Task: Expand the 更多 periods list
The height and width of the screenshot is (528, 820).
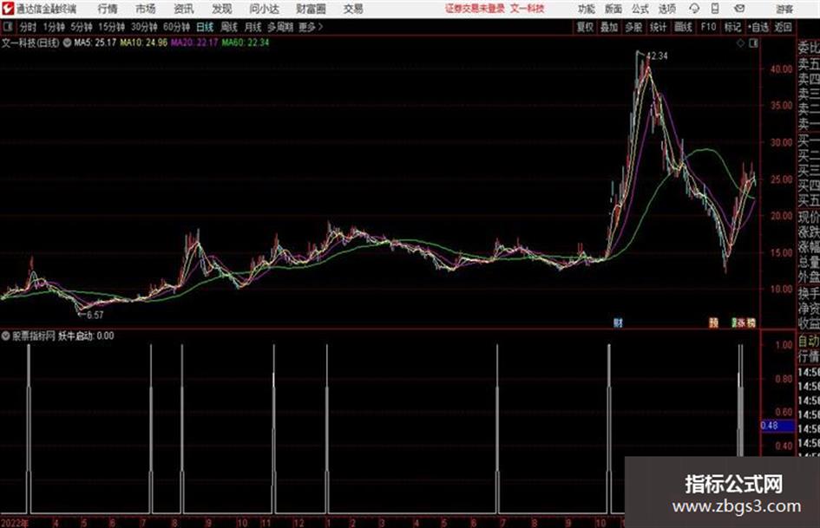Action: [311, 27]
